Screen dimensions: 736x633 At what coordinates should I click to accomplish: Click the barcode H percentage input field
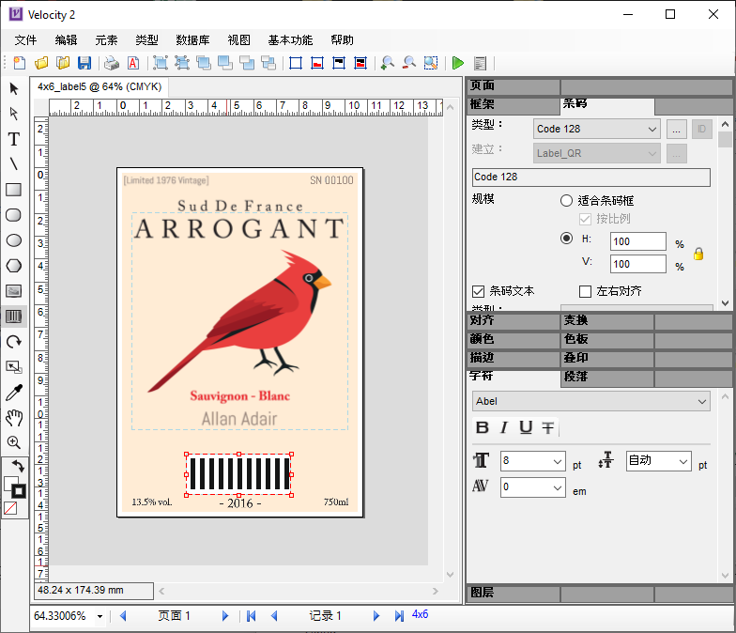pyautogui.click(x=637, y=242)
